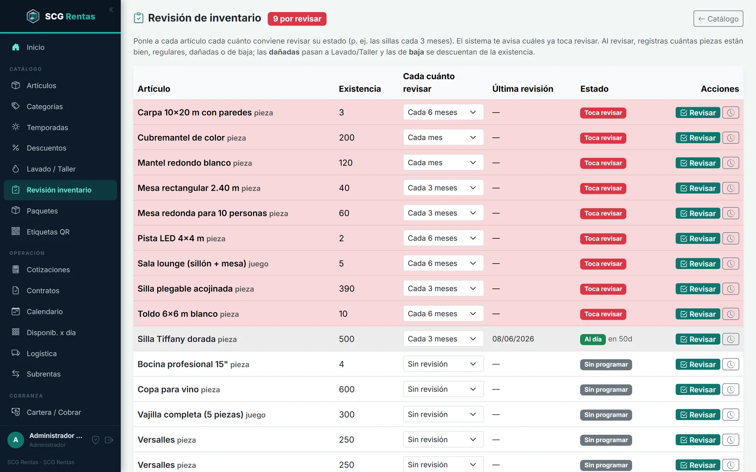756x472 pixels.
Task: Open history clock icon for Bocina profesional 15"
Action: tap(730, 364)
